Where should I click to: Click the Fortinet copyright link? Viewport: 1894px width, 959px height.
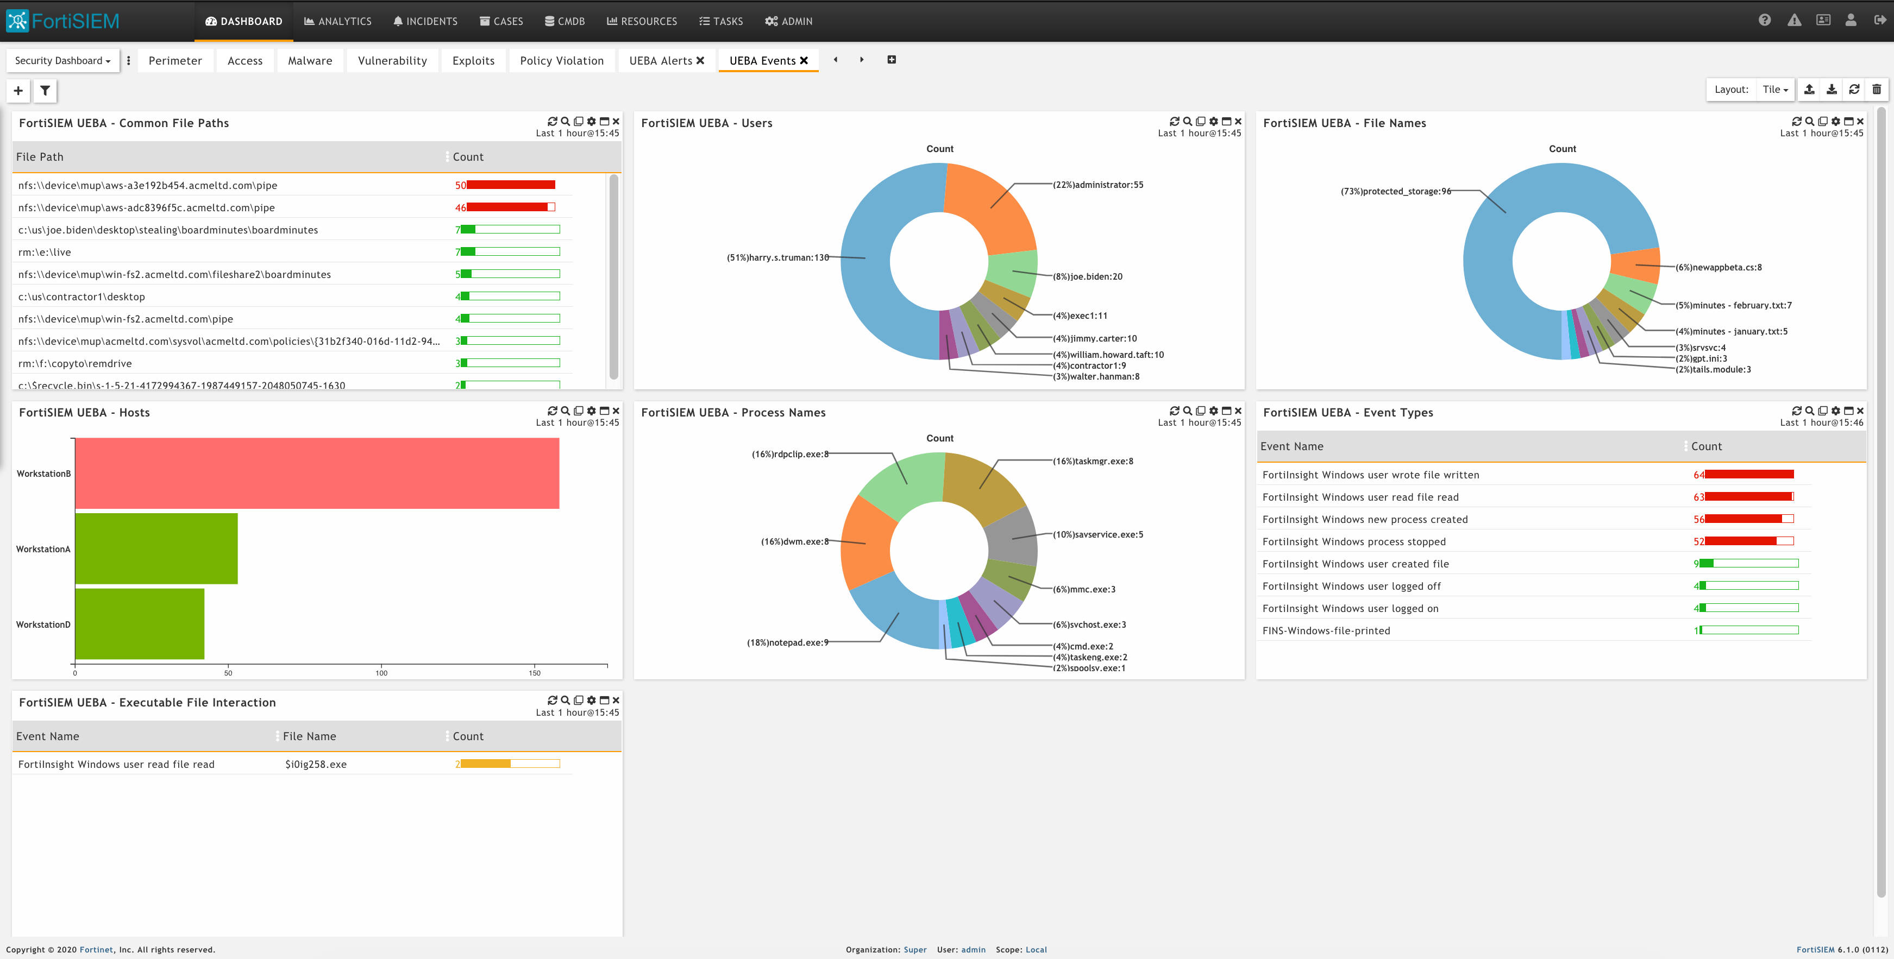click(x=96, y=949)
